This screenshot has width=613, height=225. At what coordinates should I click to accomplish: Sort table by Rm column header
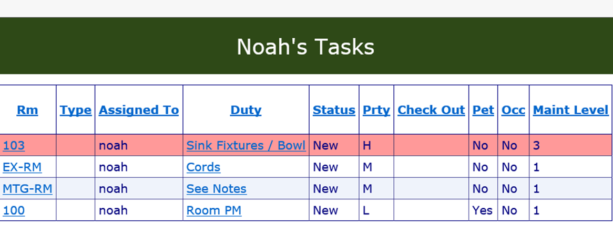[27, 110]
